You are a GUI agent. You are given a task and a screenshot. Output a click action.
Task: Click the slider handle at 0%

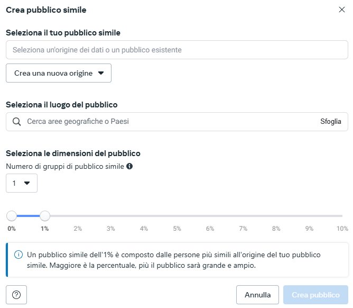pos(12,216)
